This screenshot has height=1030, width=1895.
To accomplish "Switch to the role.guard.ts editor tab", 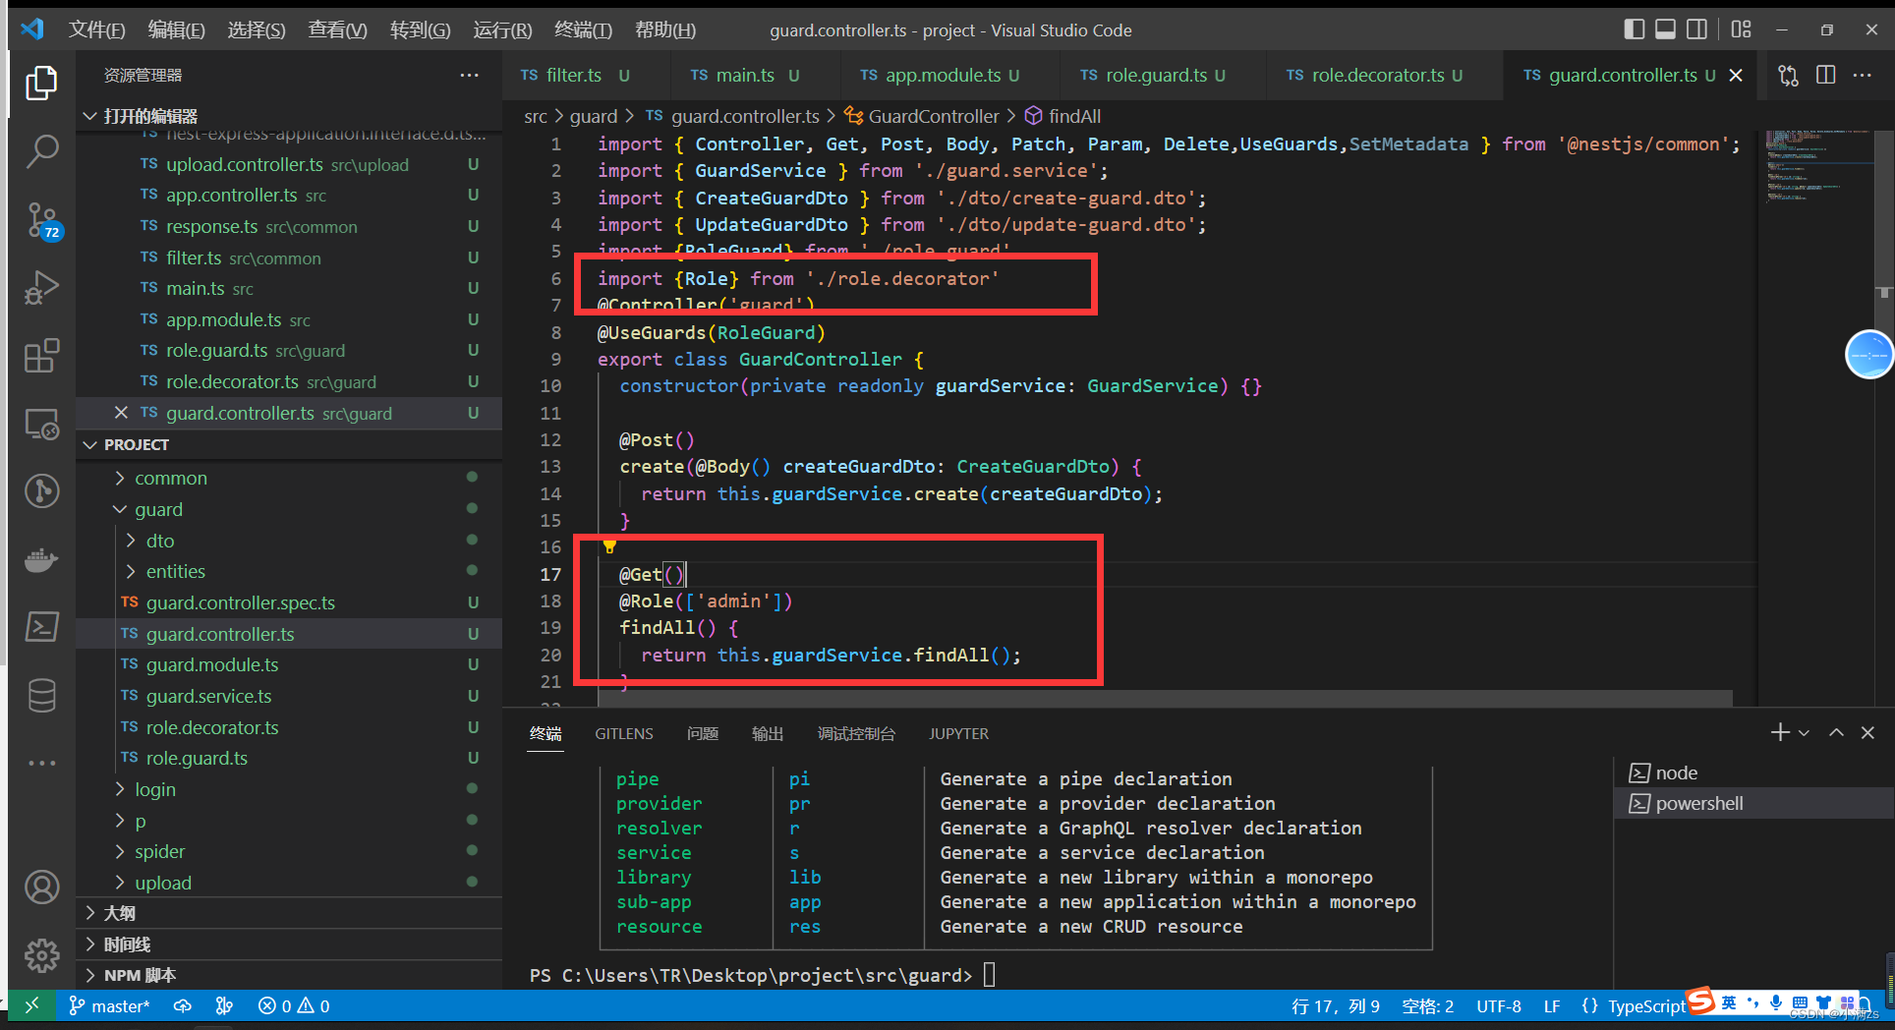I will 1155,76.
